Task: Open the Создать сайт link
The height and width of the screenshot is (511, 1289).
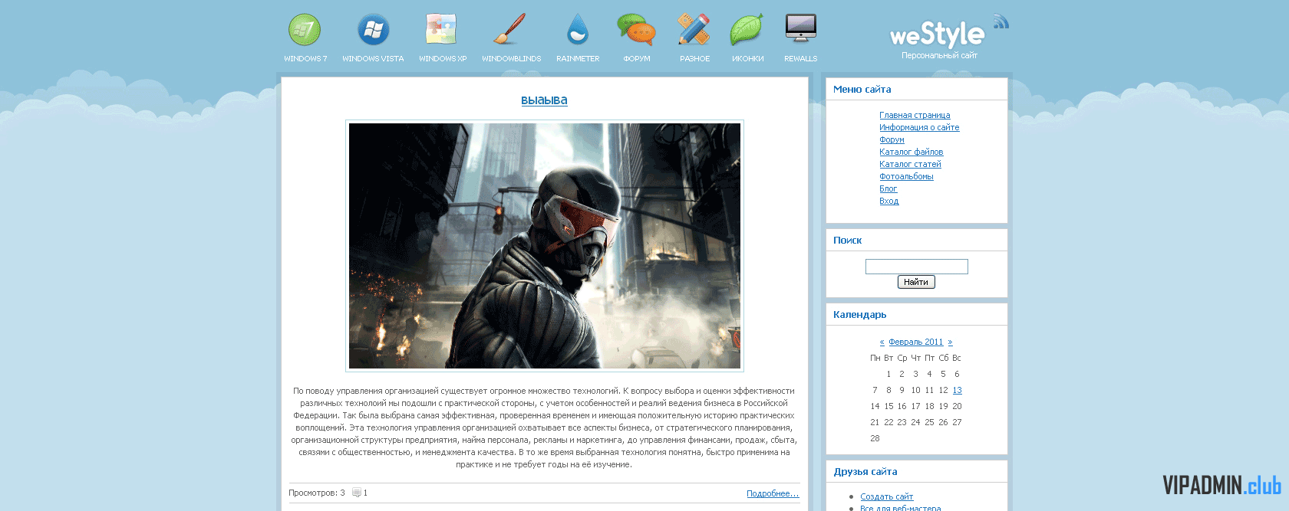Action: click(886, 496)
